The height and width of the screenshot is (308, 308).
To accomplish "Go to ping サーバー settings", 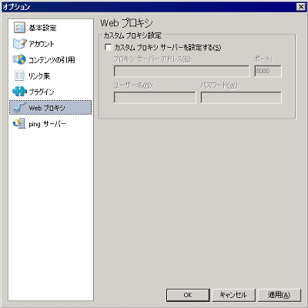I will click(x=47, y=124).
